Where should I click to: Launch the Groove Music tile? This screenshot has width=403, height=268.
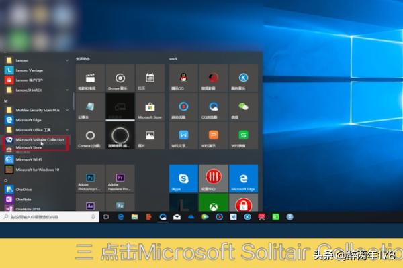(x=120, y=78)
